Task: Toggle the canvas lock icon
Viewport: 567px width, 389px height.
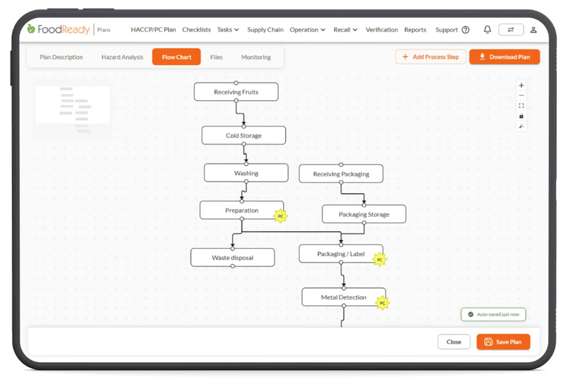Action: [x=521, y=116]
